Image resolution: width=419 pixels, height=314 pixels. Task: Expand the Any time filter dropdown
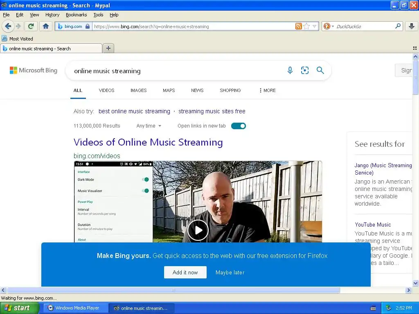[x=149, y=126]
